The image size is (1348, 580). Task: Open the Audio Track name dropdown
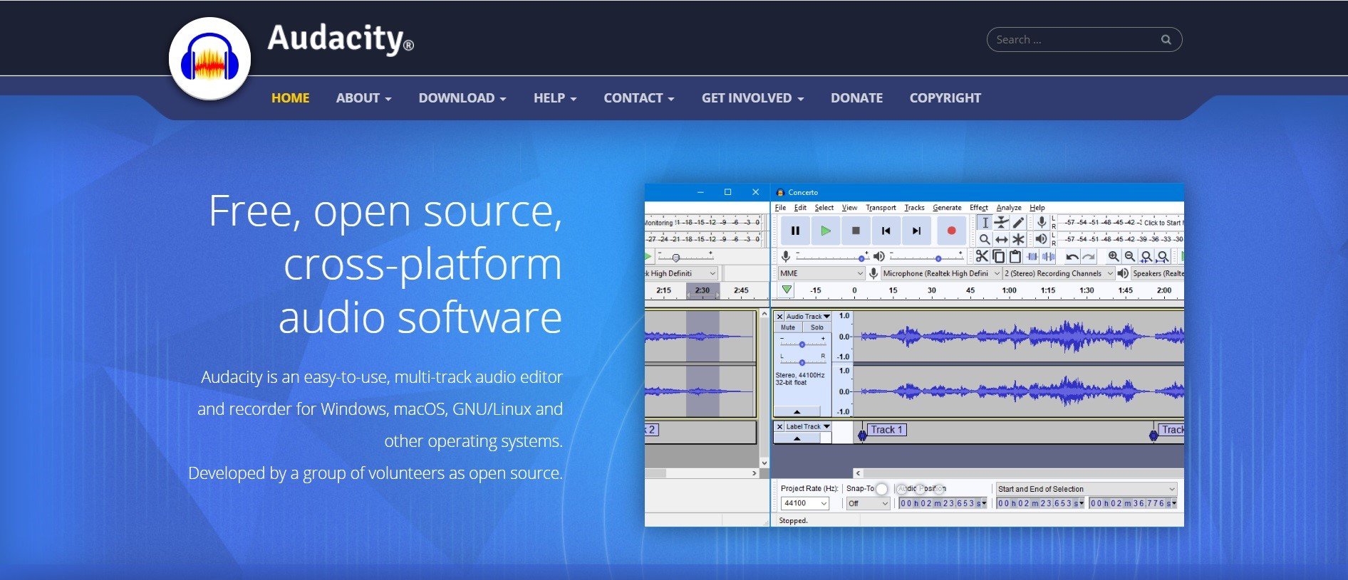point(808,316)
